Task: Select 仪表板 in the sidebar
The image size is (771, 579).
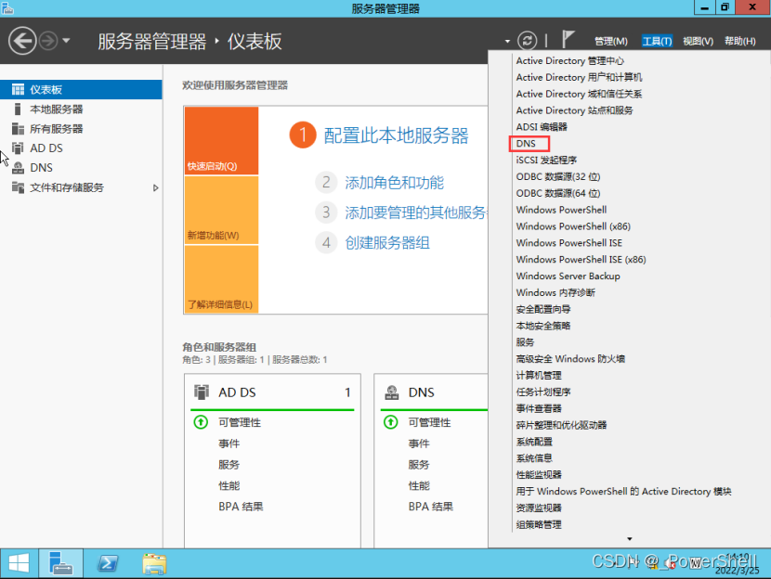Action: click(81, 89)
